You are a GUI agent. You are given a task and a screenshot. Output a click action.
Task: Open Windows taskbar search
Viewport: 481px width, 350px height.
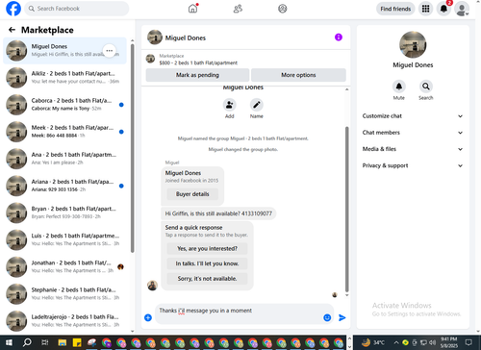coord(27,342)
